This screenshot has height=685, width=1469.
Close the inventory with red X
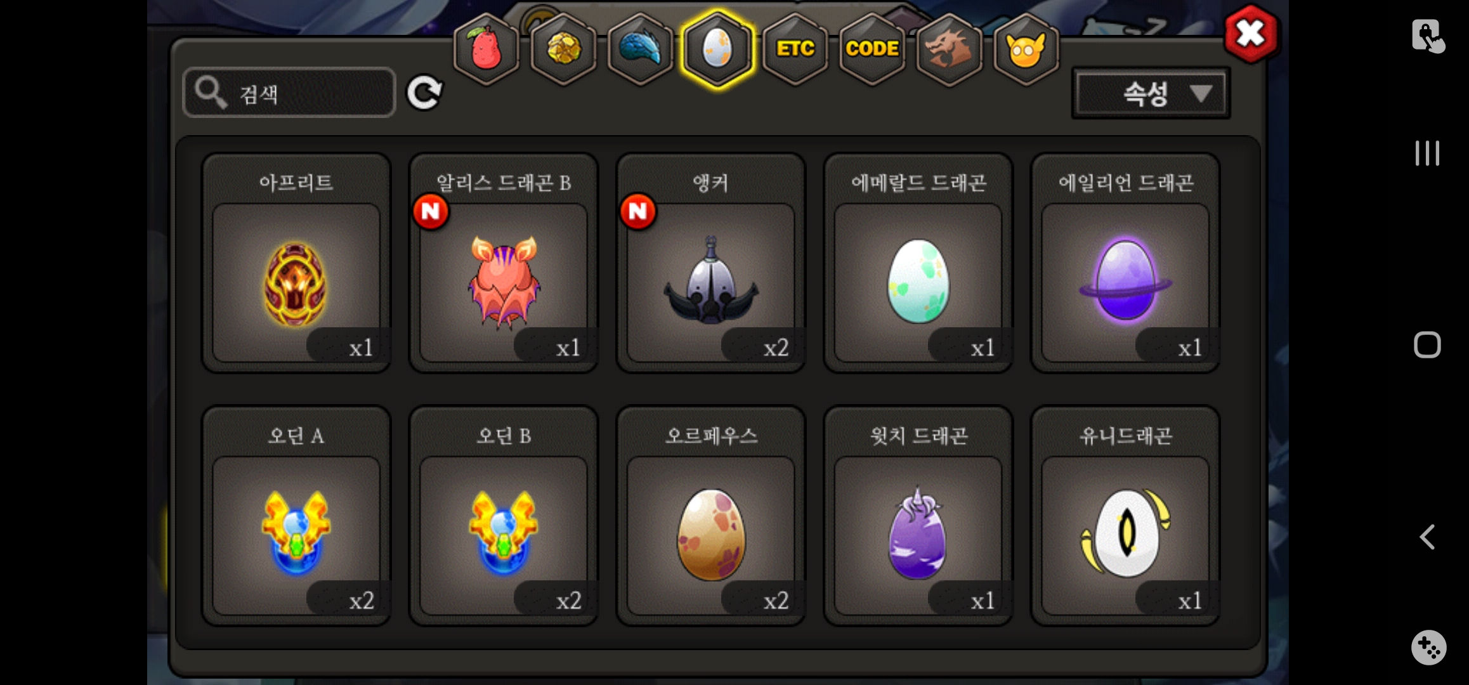pyautogui.click(x=1250, y=34)
